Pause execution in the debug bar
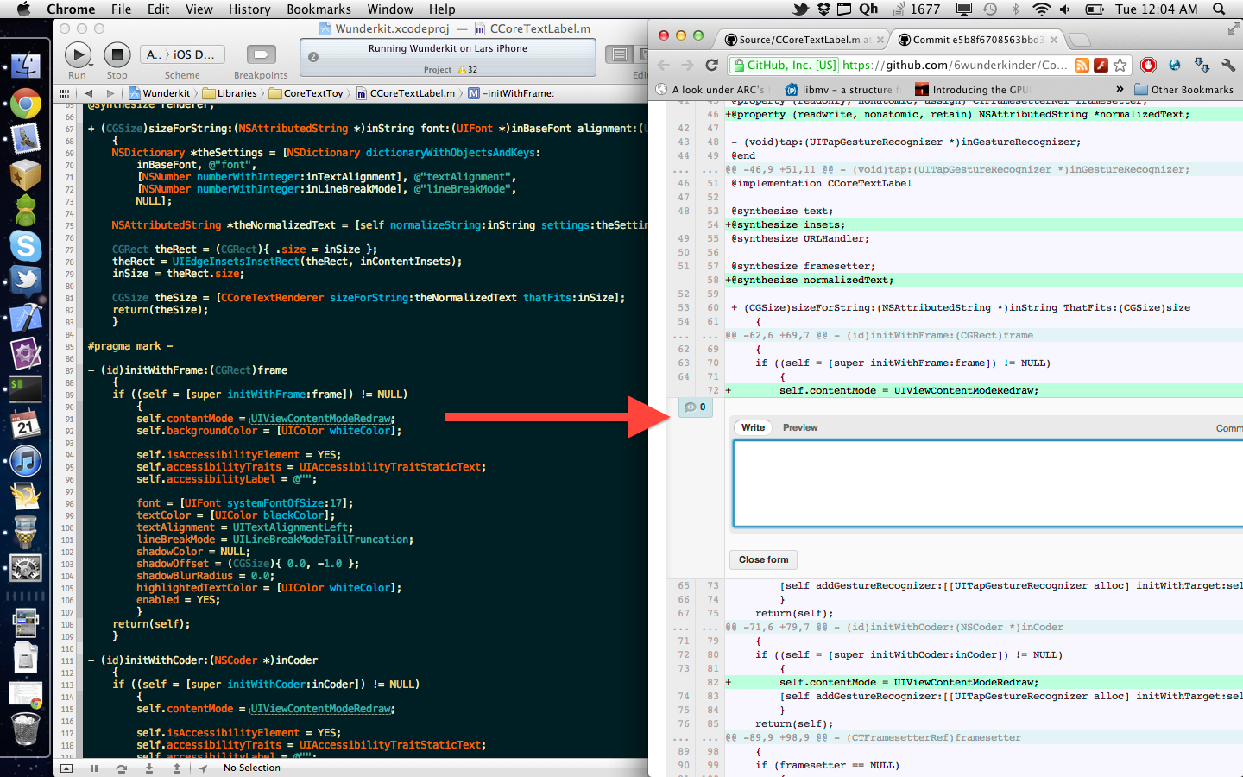The image size is (1243, 777). [94, 768]
